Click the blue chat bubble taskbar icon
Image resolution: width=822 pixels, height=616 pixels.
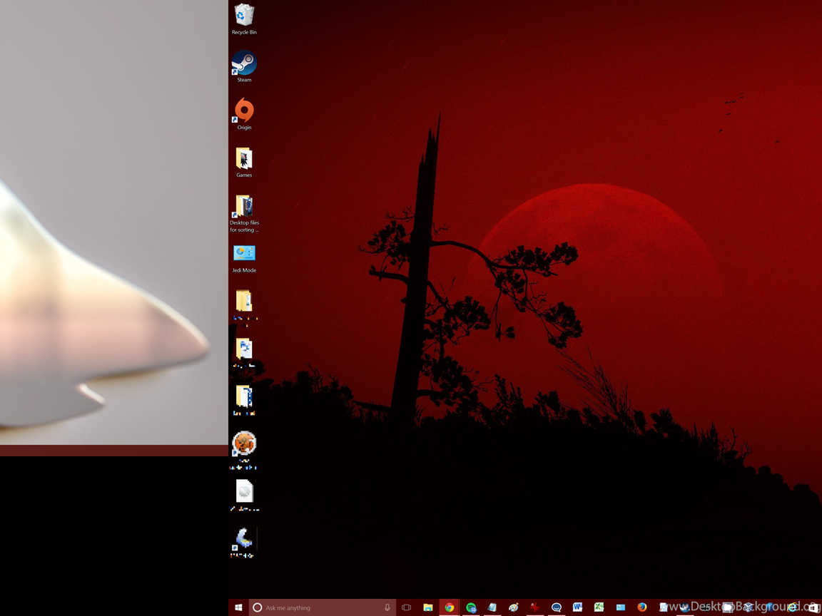point(556,607)
